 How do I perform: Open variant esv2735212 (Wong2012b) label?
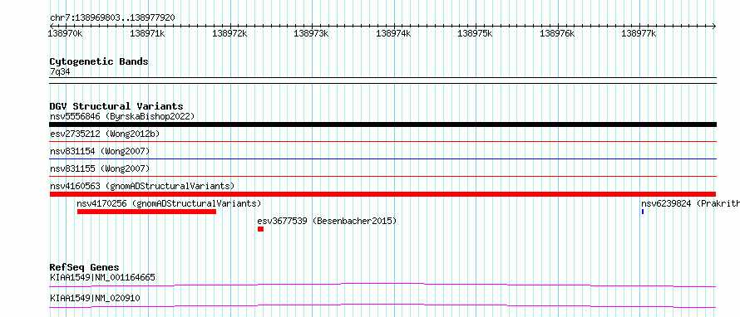click(x=105, y=134)
